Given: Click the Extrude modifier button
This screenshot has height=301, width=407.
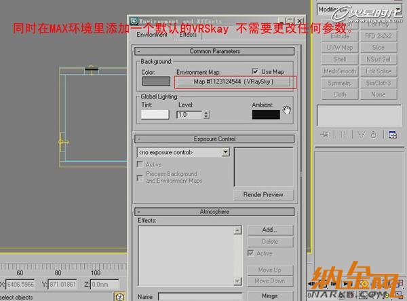Looking at the screenshot, I should pos(340,36).
